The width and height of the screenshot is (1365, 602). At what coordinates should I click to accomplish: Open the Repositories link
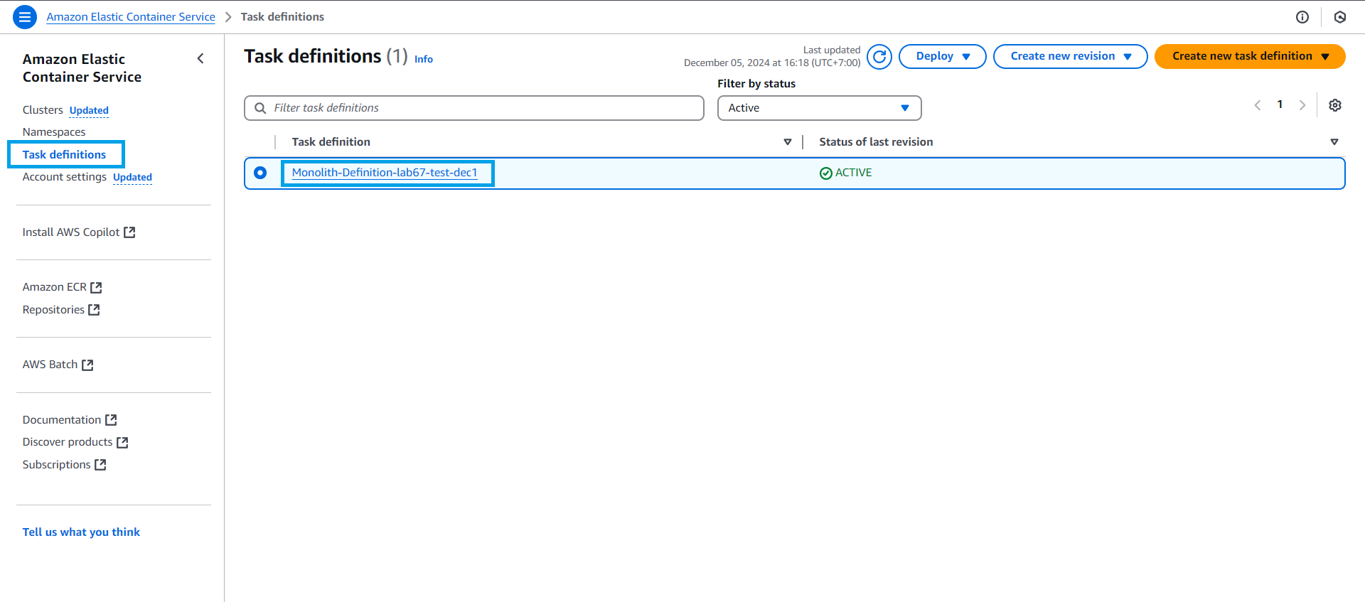coord(53,310)
